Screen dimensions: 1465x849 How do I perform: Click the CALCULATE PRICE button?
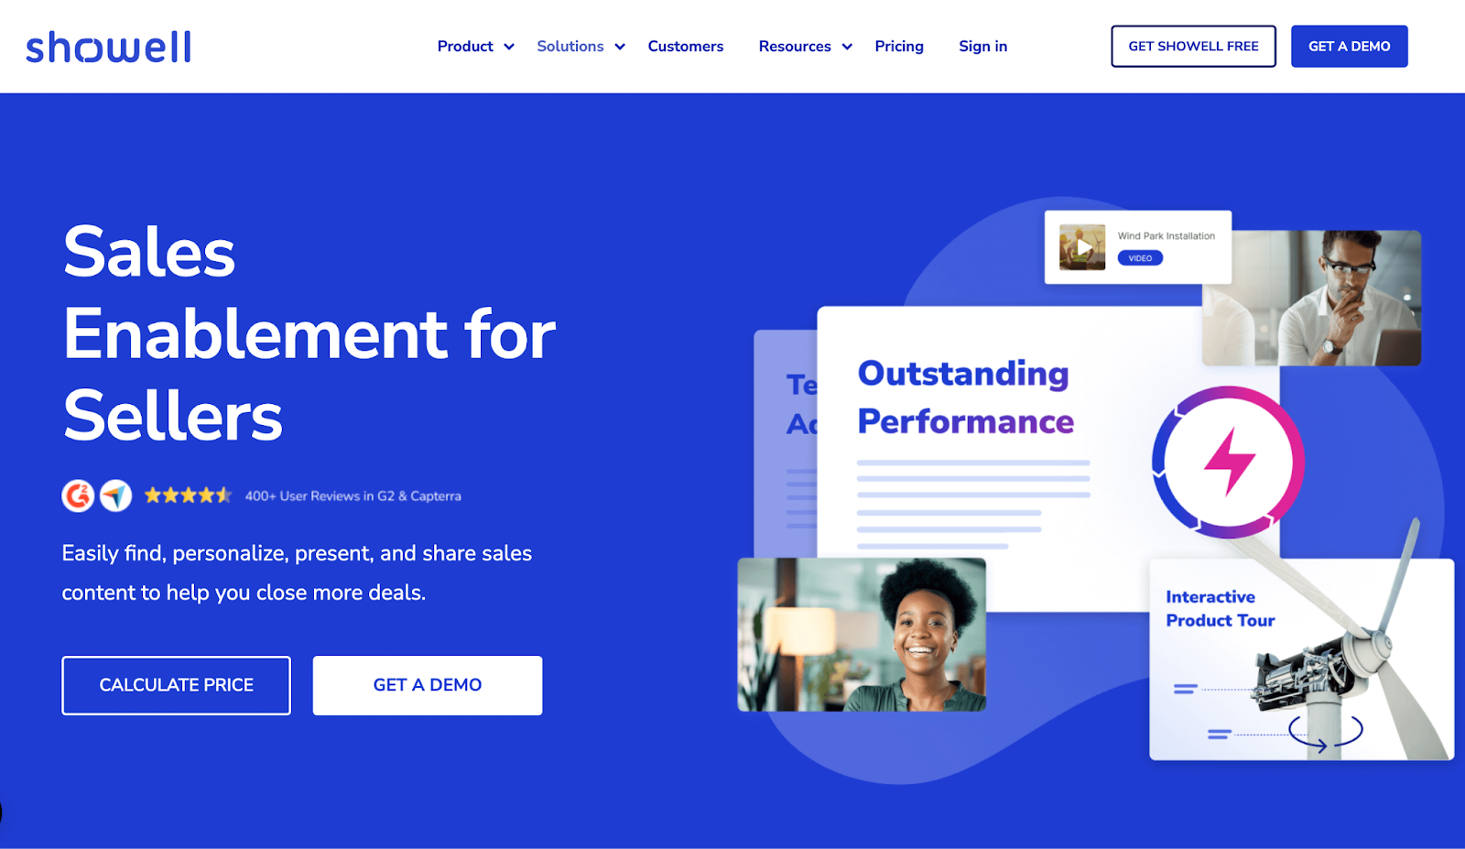(176, 685)
